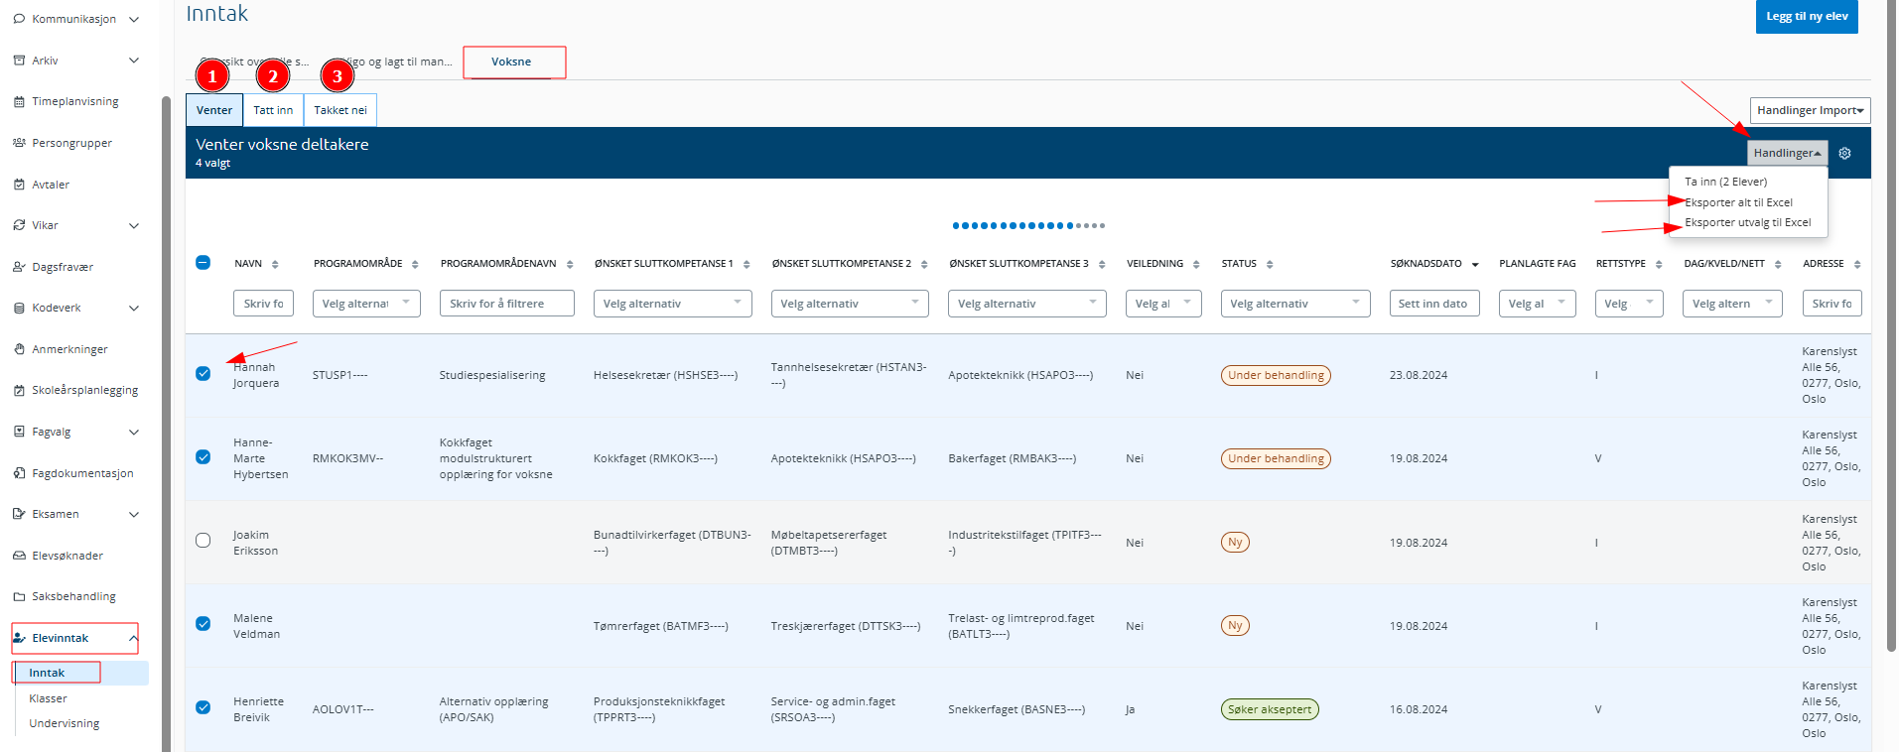This screenshot has width=1899, height=752.
Task: Uncheck Malene Veldman row checkbox
Action: tap(203, 624)
